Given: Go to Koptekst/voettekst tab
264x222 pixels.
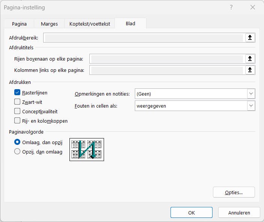Looking at the screenshot, I should coord(90,24).
